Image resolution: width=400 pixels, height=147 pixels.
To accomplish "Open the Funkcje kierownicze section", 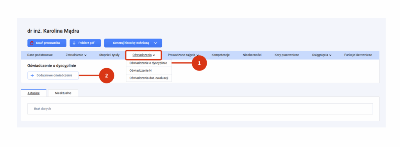I will click(x=358, y=55).
